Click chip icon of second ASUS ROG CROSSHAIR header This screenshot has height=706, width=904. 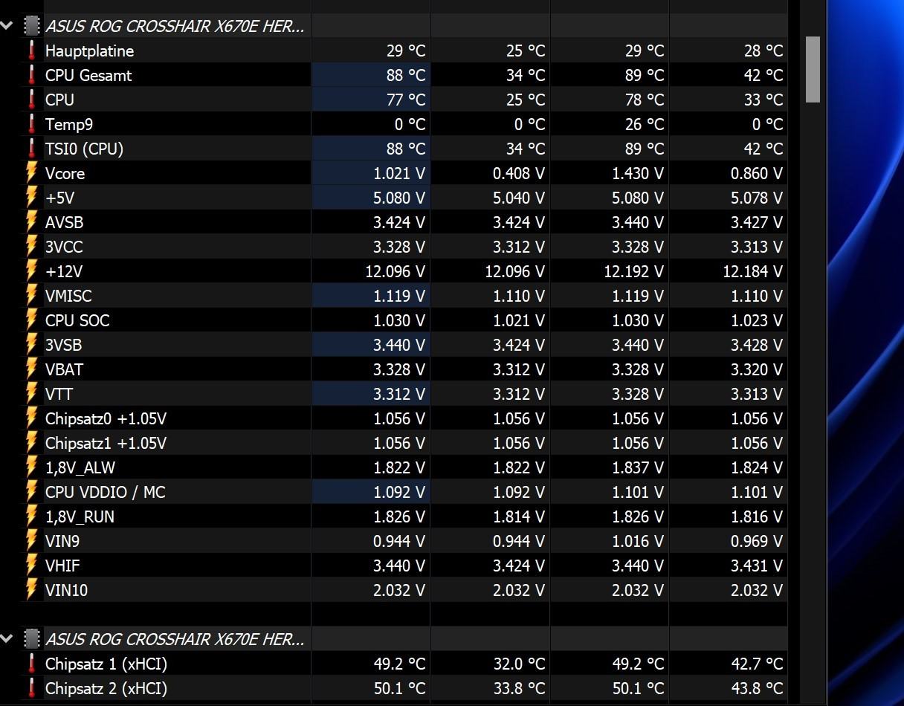point(31,638)
